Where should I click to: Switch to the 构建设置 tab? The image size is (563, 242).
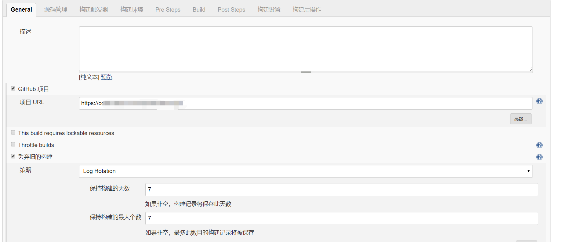coord(269,10)
